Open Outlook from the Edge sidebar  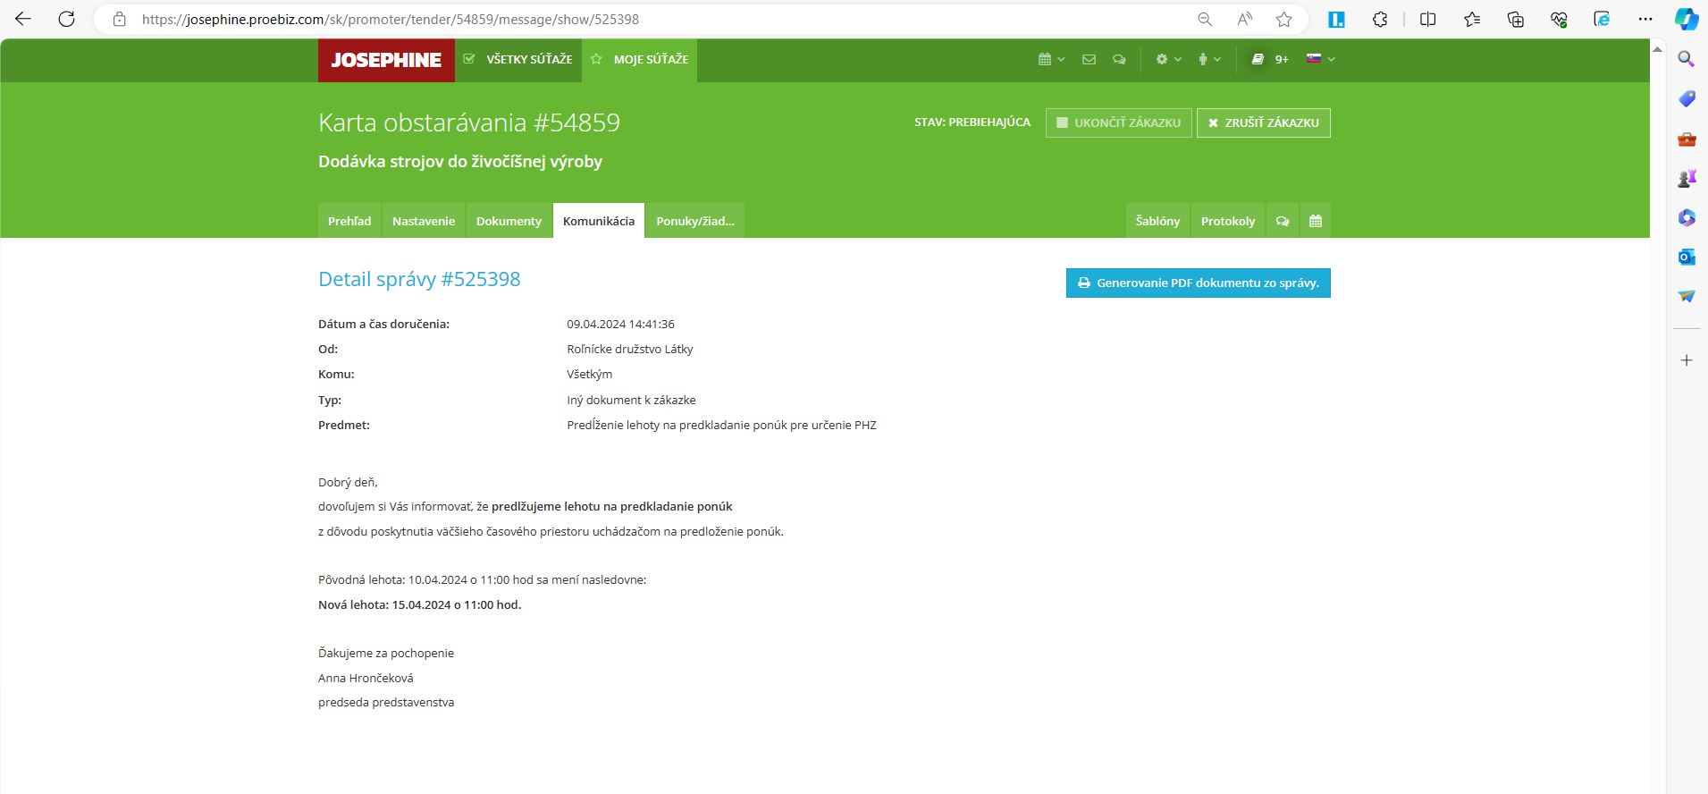tap(1687, 257)
